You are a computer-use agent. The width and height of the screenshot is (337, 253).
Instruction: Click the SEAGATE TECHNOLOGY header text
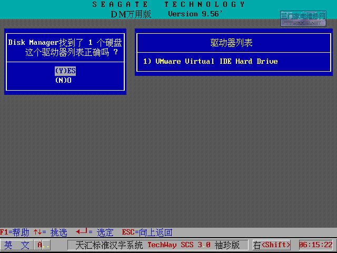[x=168, y=5]
